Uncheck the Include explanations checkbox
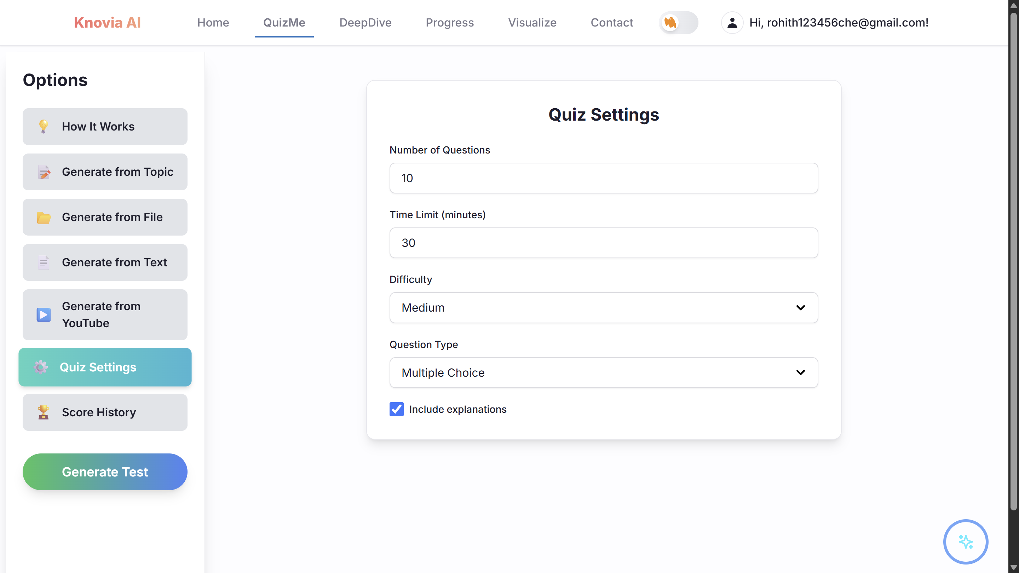 396,409
